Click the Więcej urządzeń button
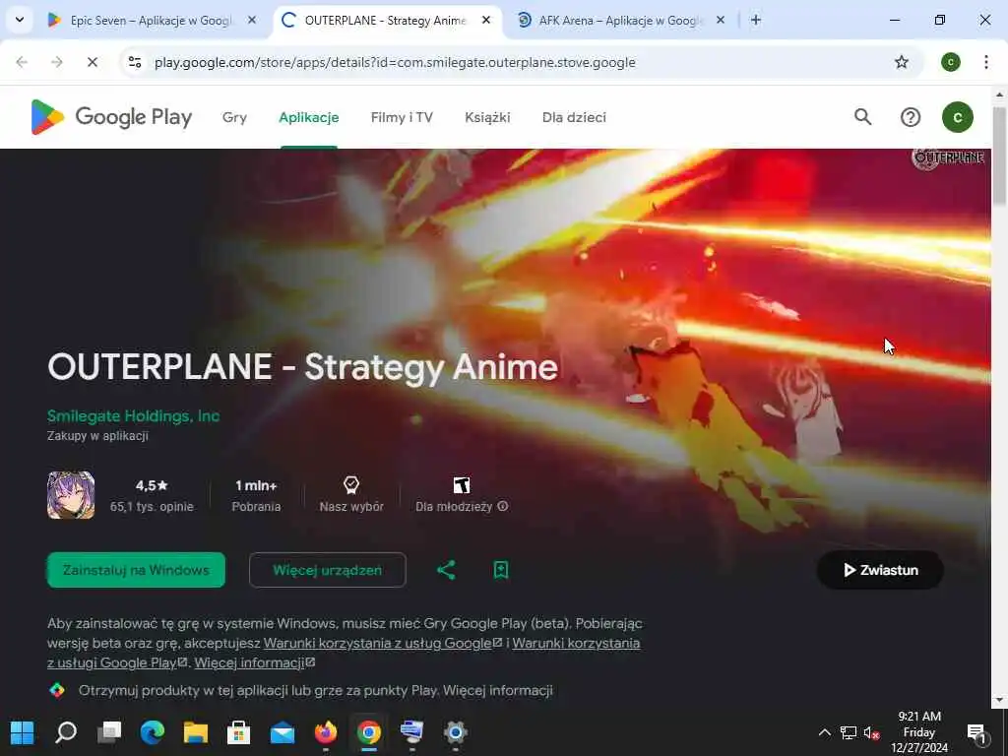 (327, 570)
